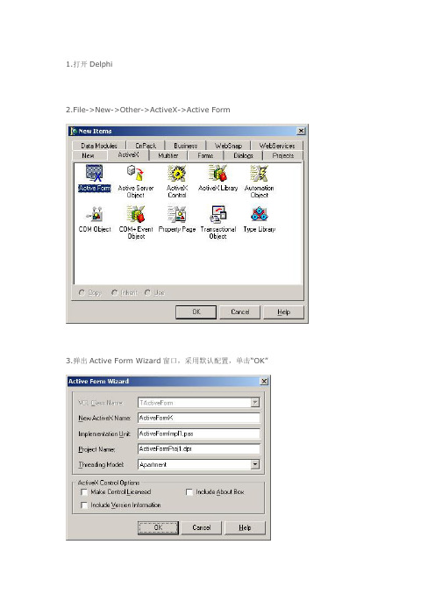Choose the Active Server Object icon
The width and height of the screenshot is (435, 616).
(x=135, y=173)
